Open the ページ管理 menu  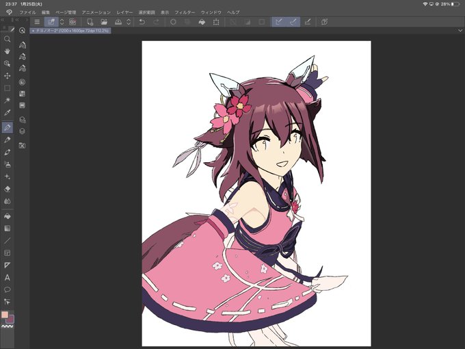click(66, 12)
